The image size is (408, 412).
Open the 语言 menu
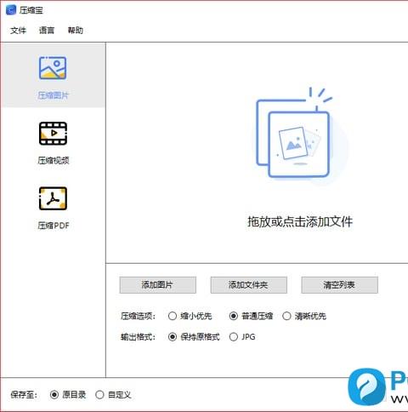click(47, 30)
